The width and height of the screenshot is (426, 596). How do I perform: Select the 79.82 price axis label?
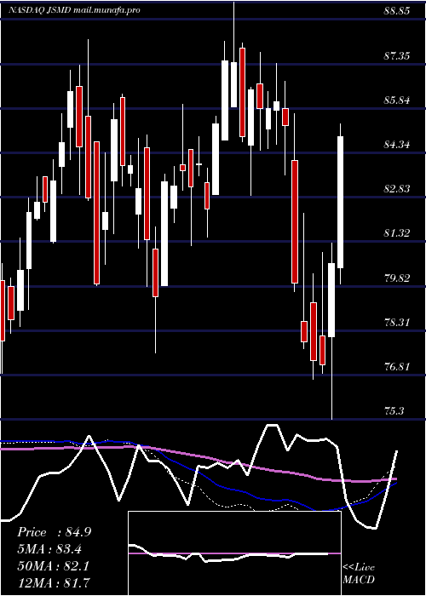(x=397, y=278)
